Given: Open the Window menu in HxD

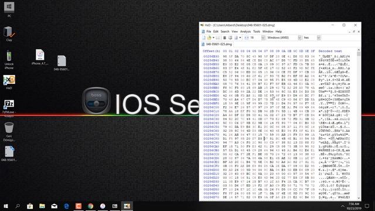Looking at the screenshot, I should 268,32.
